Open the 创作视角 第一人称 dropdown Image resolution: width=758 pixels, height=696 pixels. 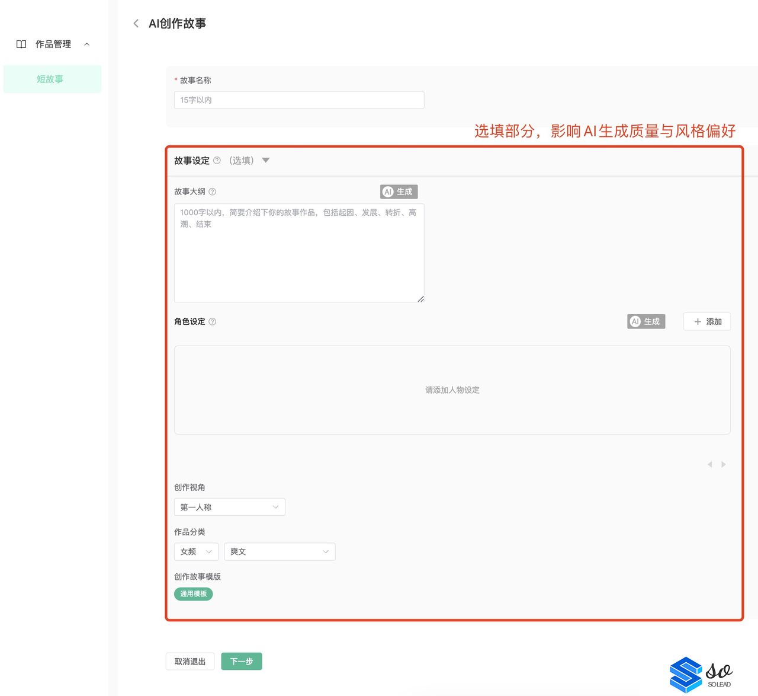click(x=229, y=507)
